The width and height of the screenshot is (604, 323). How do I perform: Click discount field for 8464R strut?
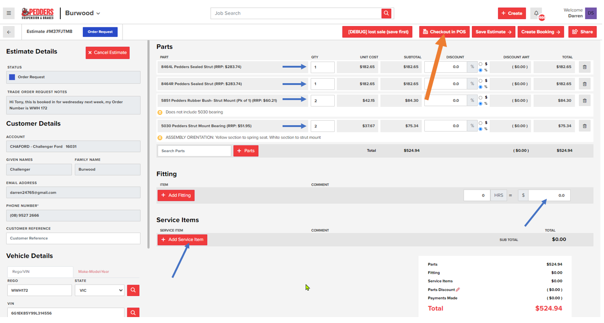point(446,84)
